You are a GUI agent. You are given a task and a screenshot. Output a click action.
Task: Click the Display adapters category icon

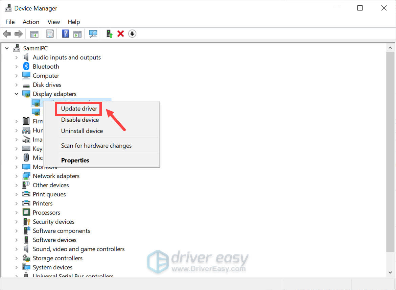click(x=26, y=94)
